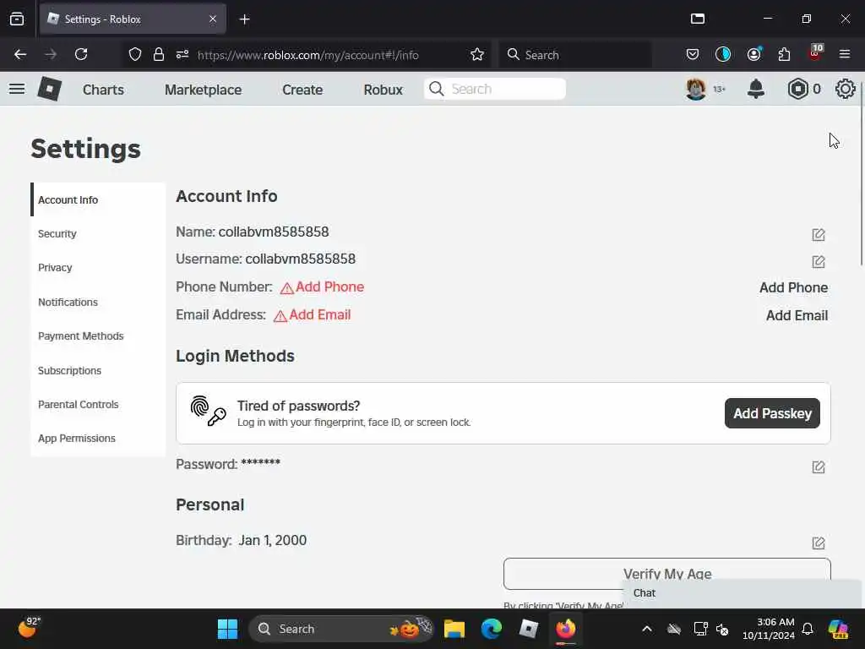Open File Explorer from the taskbar
Screen dimensions: 865x649
coord(454,629)
